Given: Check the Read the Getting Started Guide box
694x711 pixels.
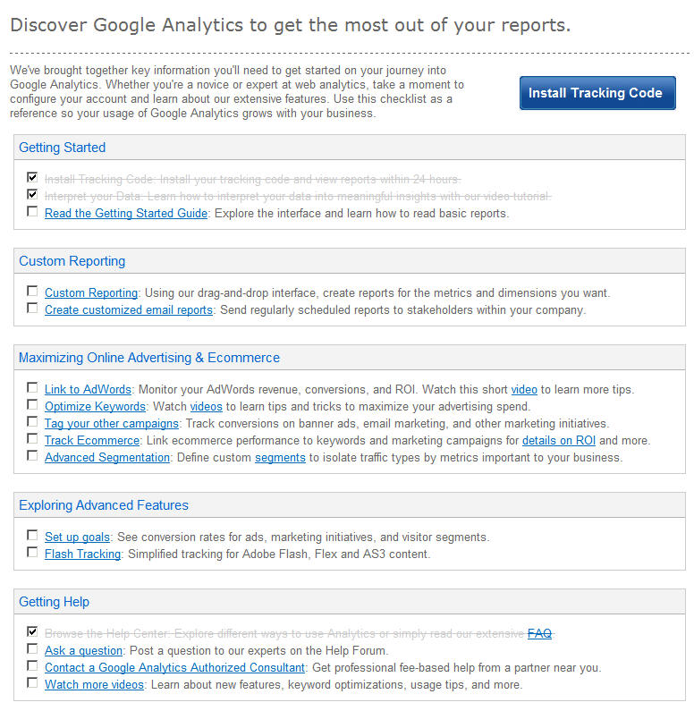Looking at the screenshot, I should [32, 211].
